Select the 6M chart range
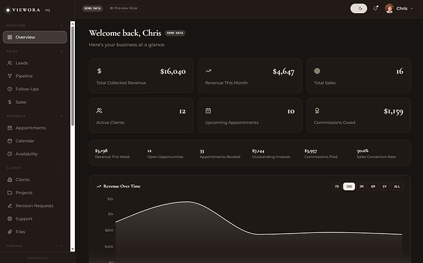423x263 pixels. click(373, 186)
